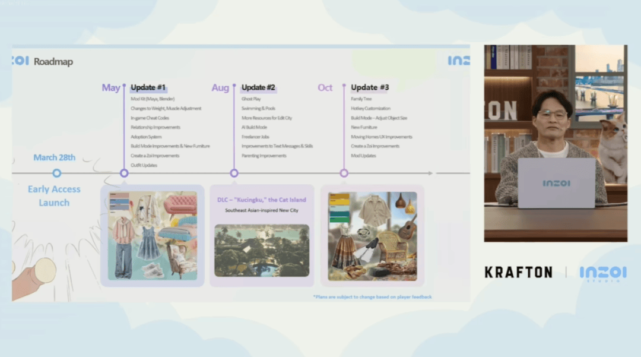641x357 pixels.
Task: Click "More Resources for Edit City"
Action: pos(266,118)
